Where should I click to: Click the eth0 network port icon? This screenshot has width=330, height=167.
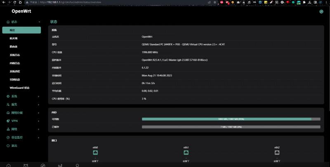pyautogui.click(x=95, y=153)
